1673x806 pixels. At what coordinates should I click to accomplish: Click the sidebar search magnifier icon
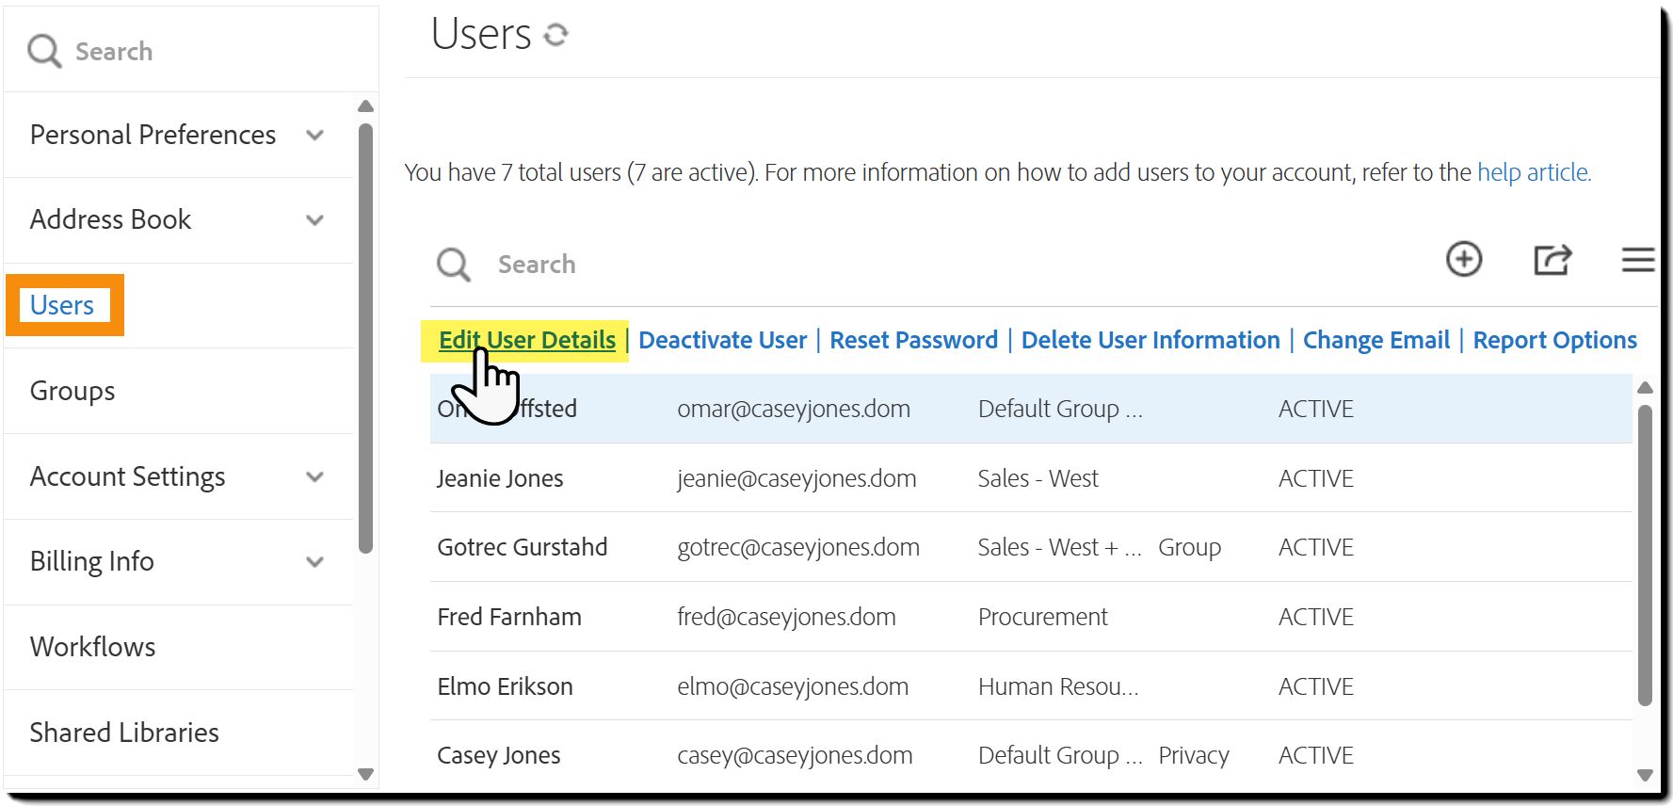click(44, 51)
